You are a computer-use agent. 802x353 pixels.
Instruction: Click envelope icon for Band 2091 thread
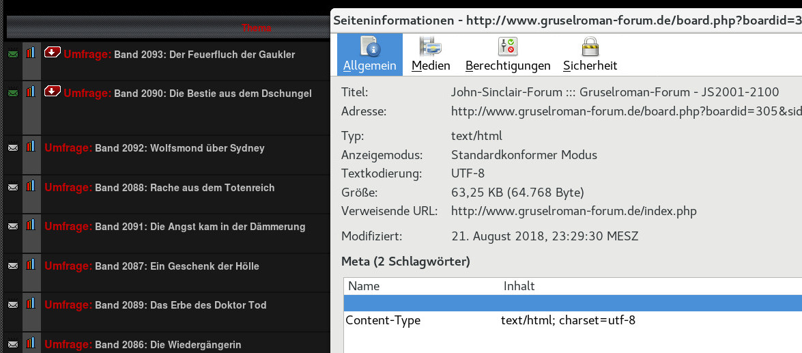tap(13, 226)
